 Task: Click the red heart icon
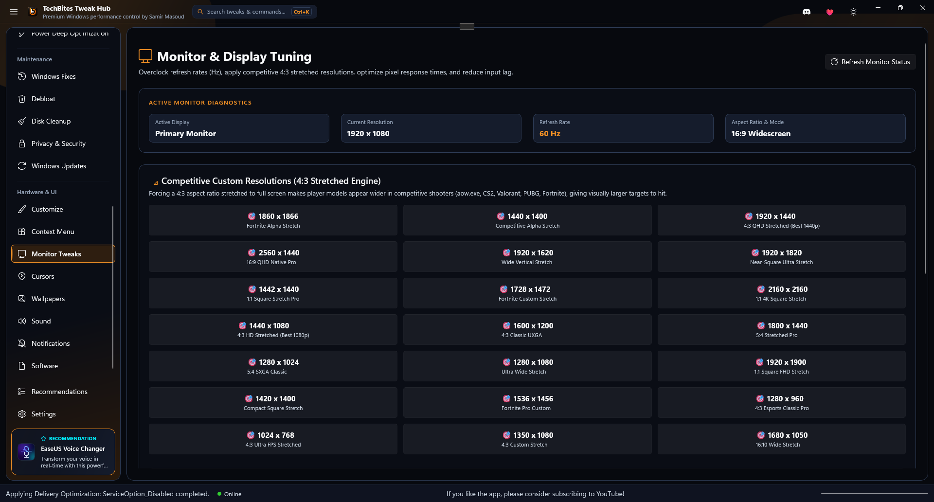coord(830,12)
